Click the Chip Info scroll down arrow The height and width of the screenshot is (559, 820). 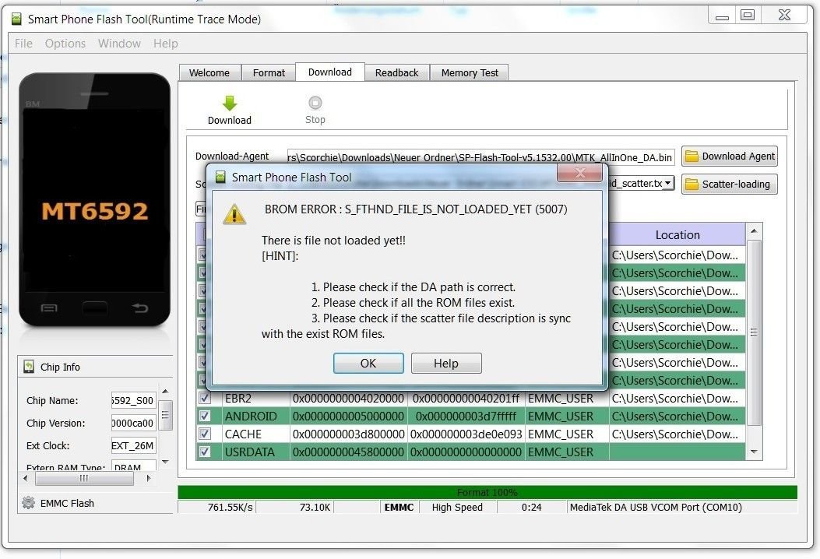tap(165, 462)
